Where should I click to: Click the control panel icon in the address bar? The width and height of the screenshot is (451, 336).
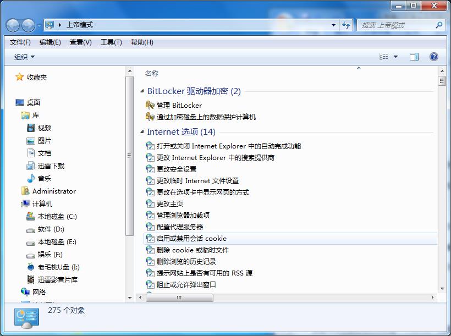pyautogui.click(x=50, y=25)
